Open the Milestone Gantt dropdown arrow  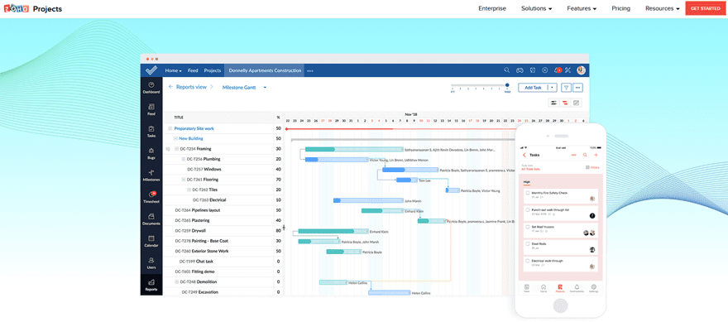point(265,88)
